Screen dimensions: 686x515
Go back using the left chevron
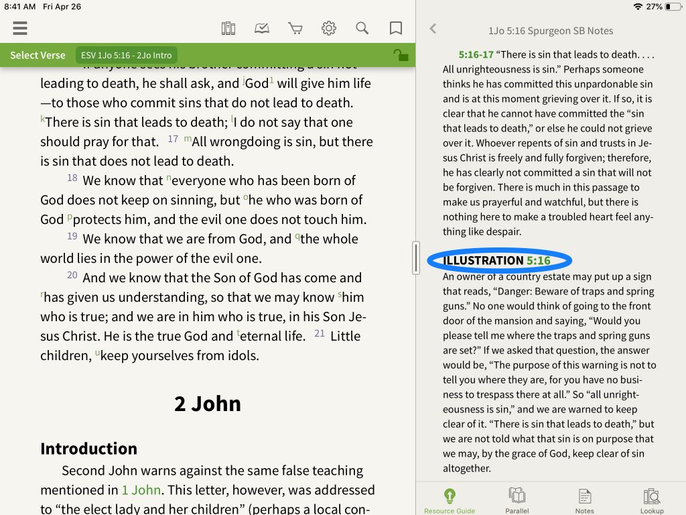433,29
